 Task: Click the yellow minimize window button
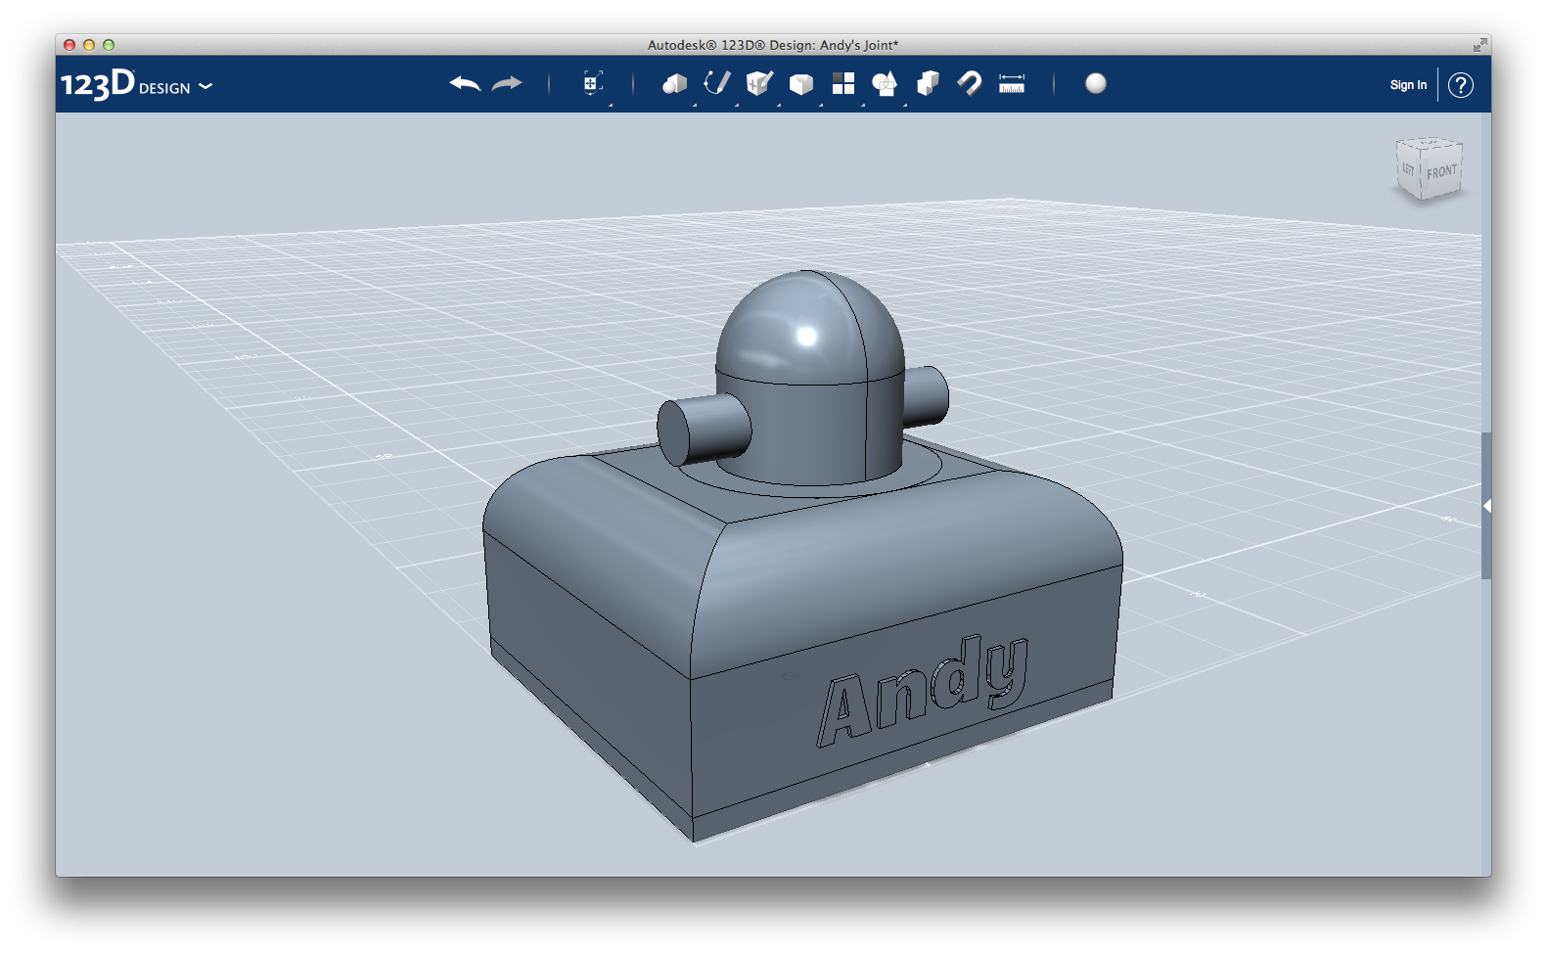(x=89, y=45)
